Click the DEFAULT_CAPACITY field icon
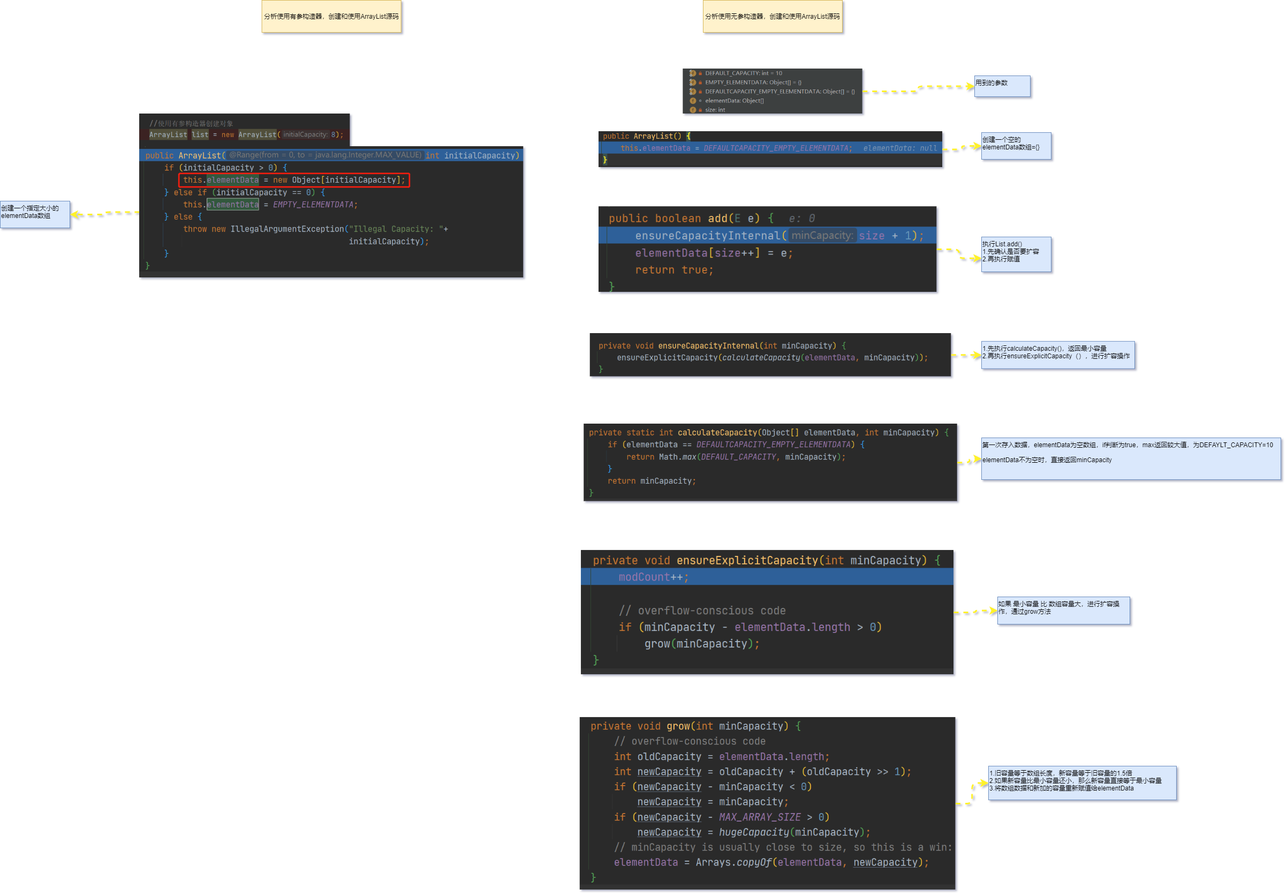The height and width of the screenshot is (896, 1287). pyautogui.click(x=692, y=73)
